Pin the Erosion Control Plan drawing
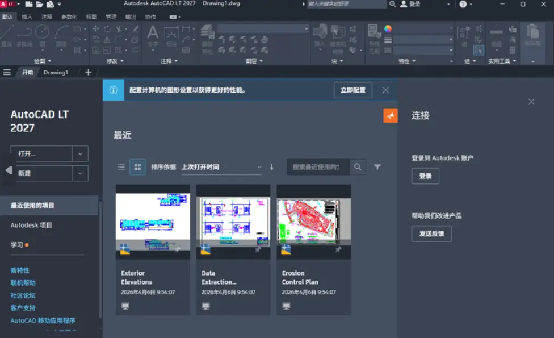 [338, 249]
